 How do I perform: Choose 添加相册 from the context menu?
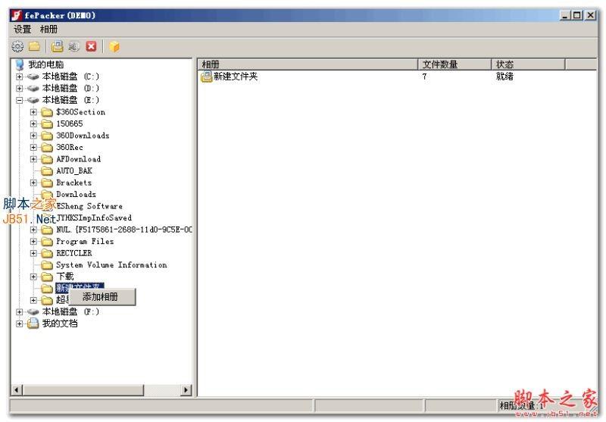100,297
